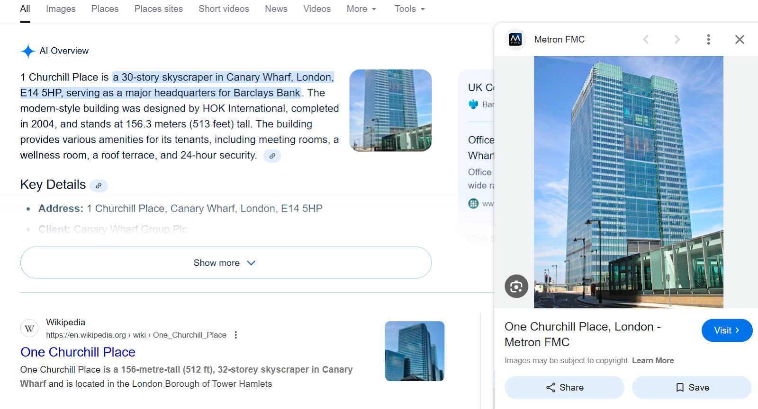Open the image panel's three-dot more options
Viewport: 758px width, 409px height.
coord(708,39)
